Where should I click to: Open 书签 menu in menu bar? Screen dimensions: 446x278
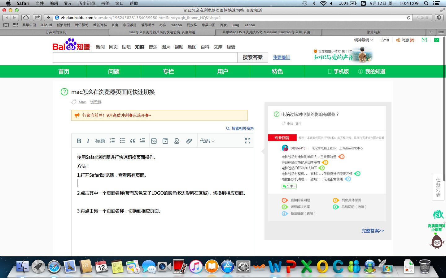point(105,3)
